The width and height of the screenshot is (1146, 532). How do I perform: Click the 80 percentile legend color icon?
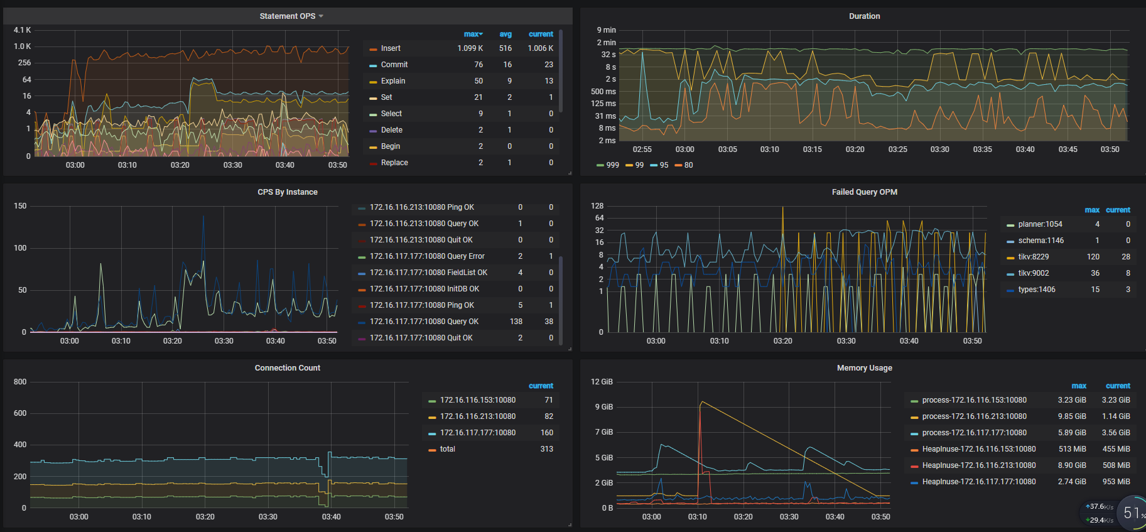678,166
